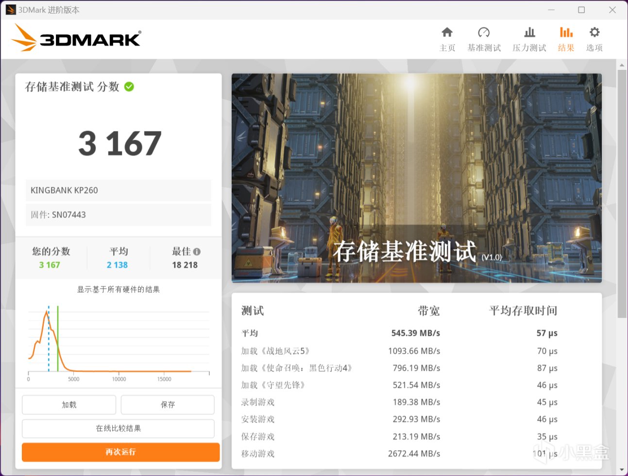
Task: Click the 压力测试 tab label
Action: 529,48
